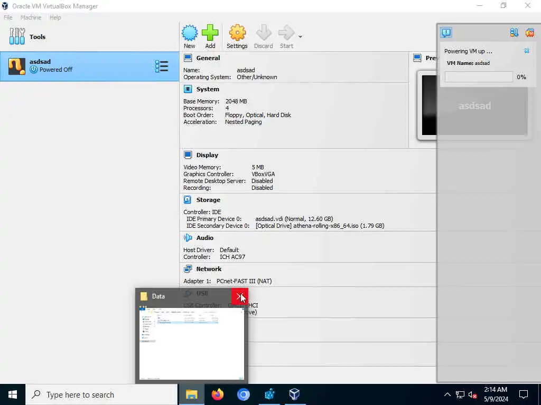Open the dropdown arrow beside Start

[x=300, y=36]
